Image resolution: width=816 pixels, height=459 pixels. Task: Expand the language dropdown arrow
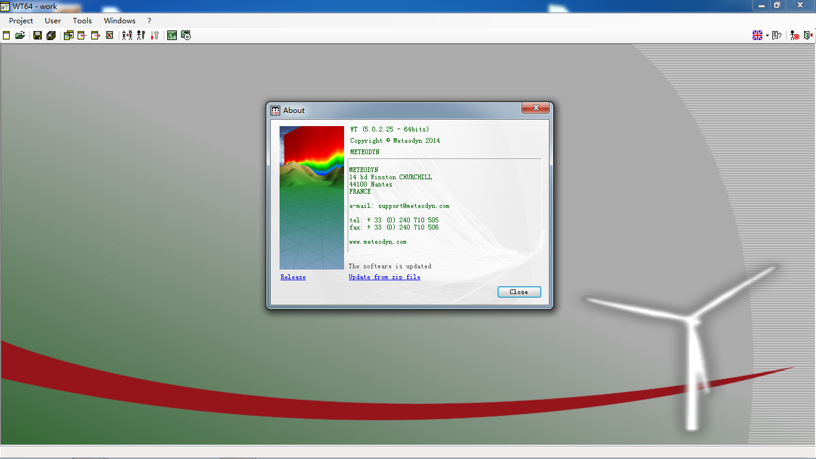click(x=767, y=36)
